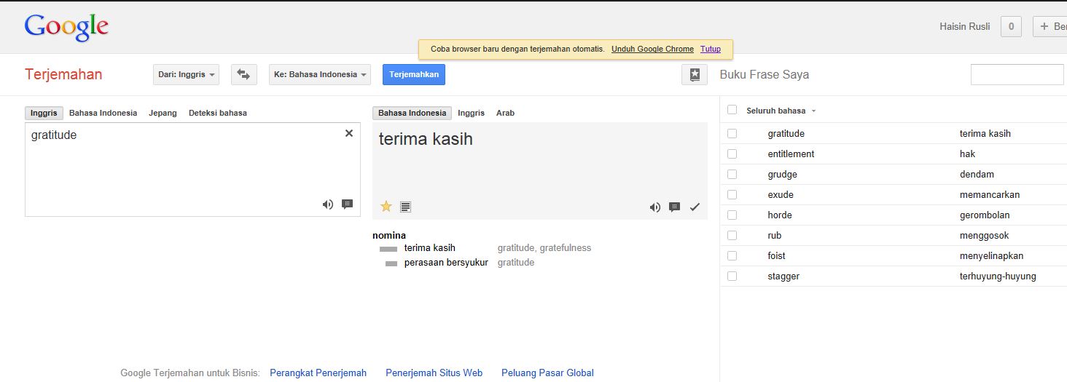Open the Ke: Bahasa Indonesia dropdown
The width and height of the screenshot is (1067, 382).
click(x=320, y=74)
